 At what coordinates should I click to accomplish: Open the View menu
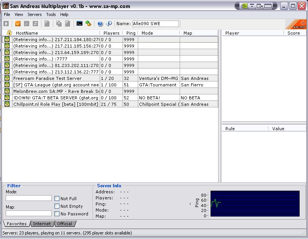[19, 14]
